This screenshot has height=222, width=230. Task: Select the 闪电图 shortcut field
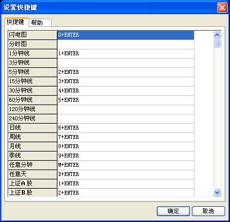coord(126,35)
